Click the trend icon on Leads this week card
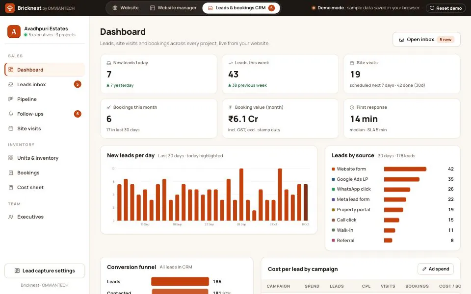Screen dimensions: 471x294 tap(231, 63)
